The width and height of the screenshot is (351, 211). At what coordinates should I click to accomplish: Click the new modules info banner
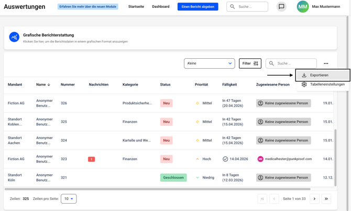coord(88,7)
